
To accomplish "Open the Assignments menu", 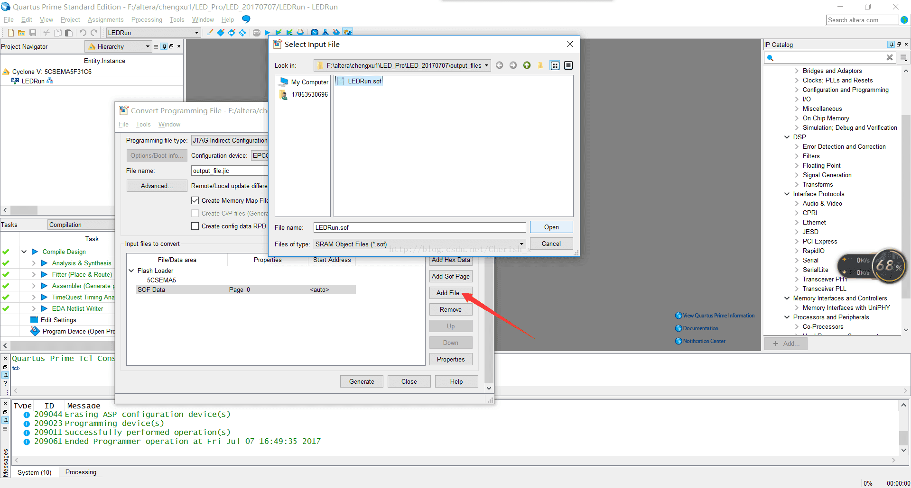I will [x=105, y=20].
